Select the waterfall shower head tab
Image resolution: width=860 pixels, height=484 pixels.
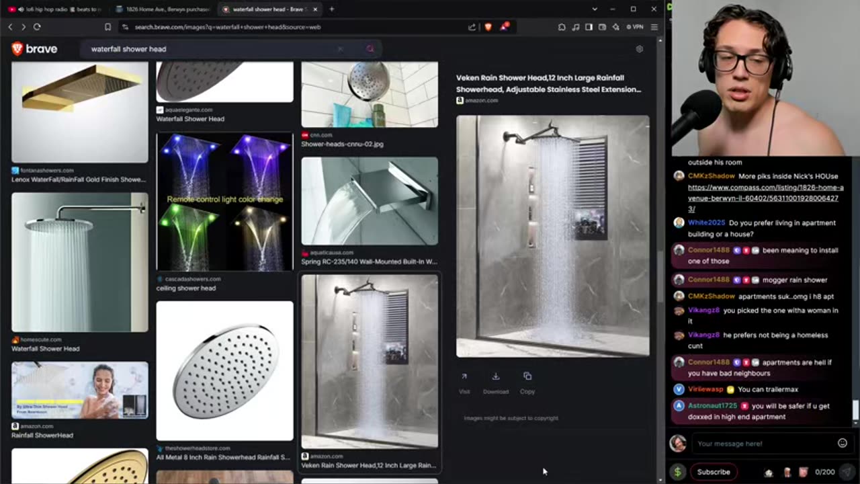click(269, 9)
